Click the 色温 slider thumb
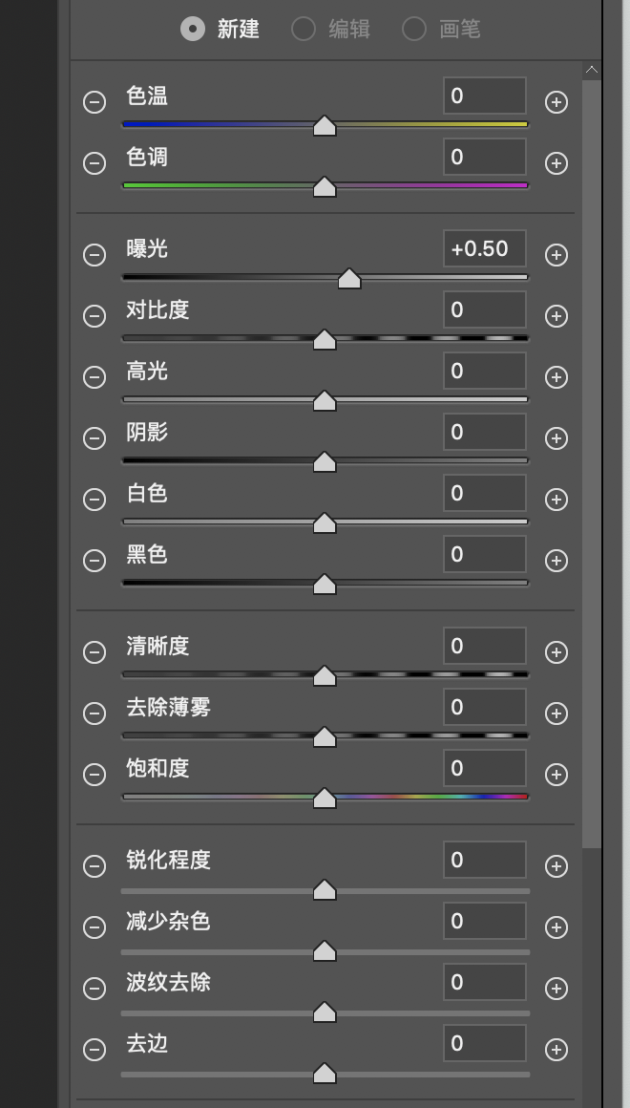Screen dimensions: 630x1108 tap(325, 126)
